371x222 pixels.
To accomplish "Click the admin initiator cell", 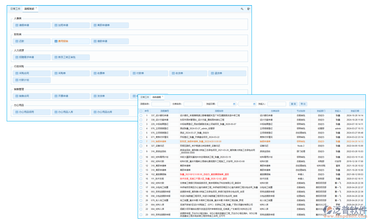I will point(338,129).
